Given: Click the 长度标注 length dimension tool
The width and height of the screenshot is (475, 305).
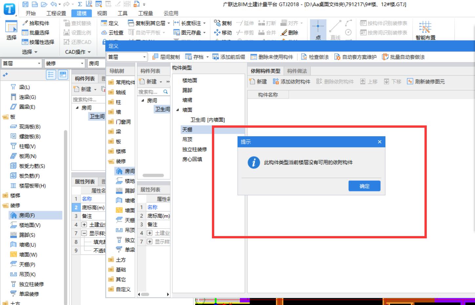Looking at the screenshot, I should click(188, 23).
